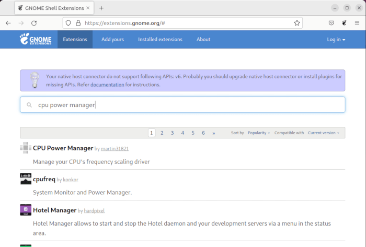Open the Hotel Manager extension page

54,210
